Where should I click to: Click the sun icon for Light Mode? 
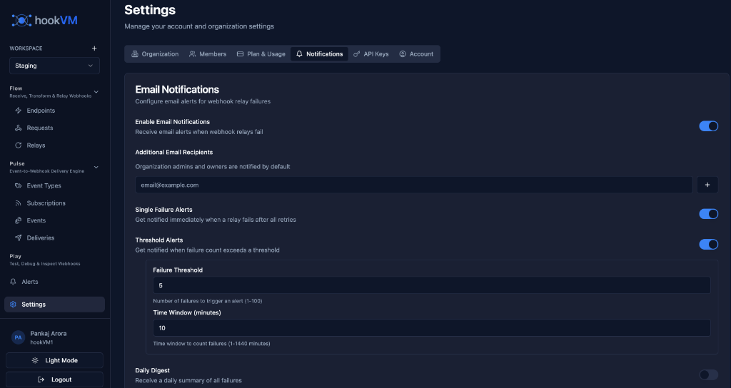[35, 360]
